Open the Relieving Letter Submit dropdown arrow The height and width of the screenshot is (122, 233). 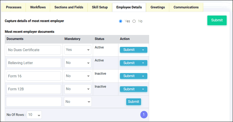coord(143,63)
